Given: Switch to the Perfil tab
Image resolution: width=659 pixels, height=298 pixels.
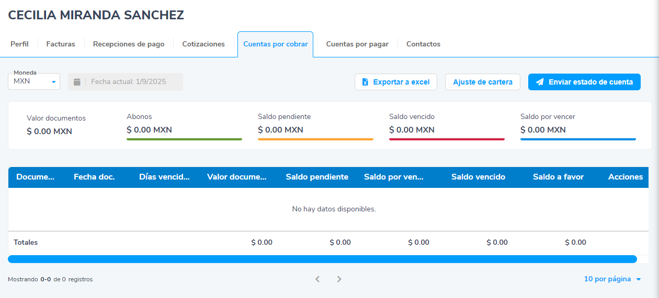Looking at the screenshot, I should (19, 44).
